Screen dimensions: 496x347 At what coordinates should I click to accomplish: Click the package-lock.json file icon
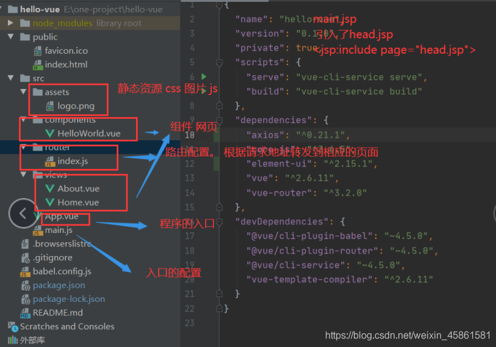coord(25,299)
